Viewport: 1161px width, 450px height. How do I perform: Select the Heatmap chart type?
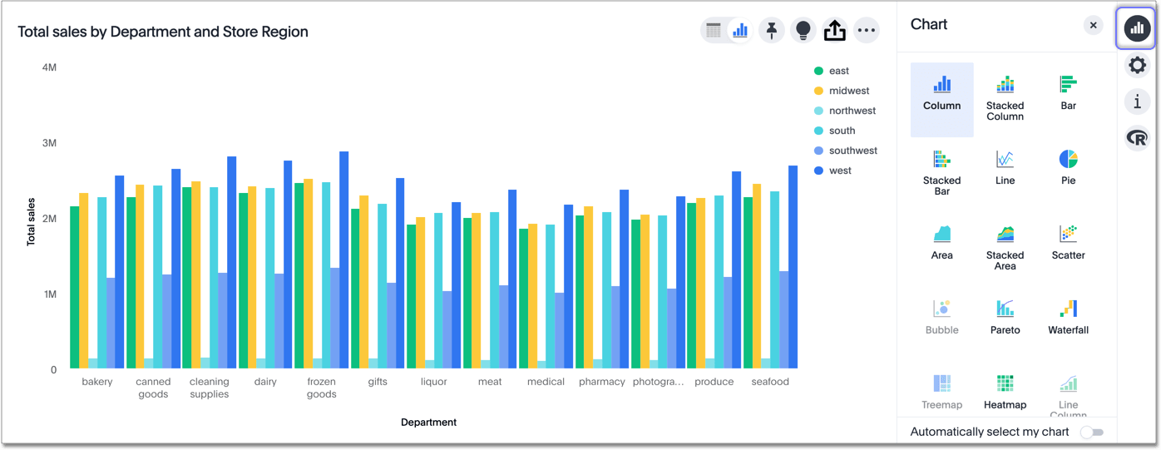(x=1005, y=392)
